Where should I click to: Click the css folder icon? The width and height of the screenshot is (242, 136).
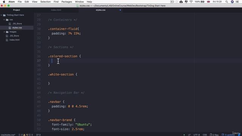[7, 20]
